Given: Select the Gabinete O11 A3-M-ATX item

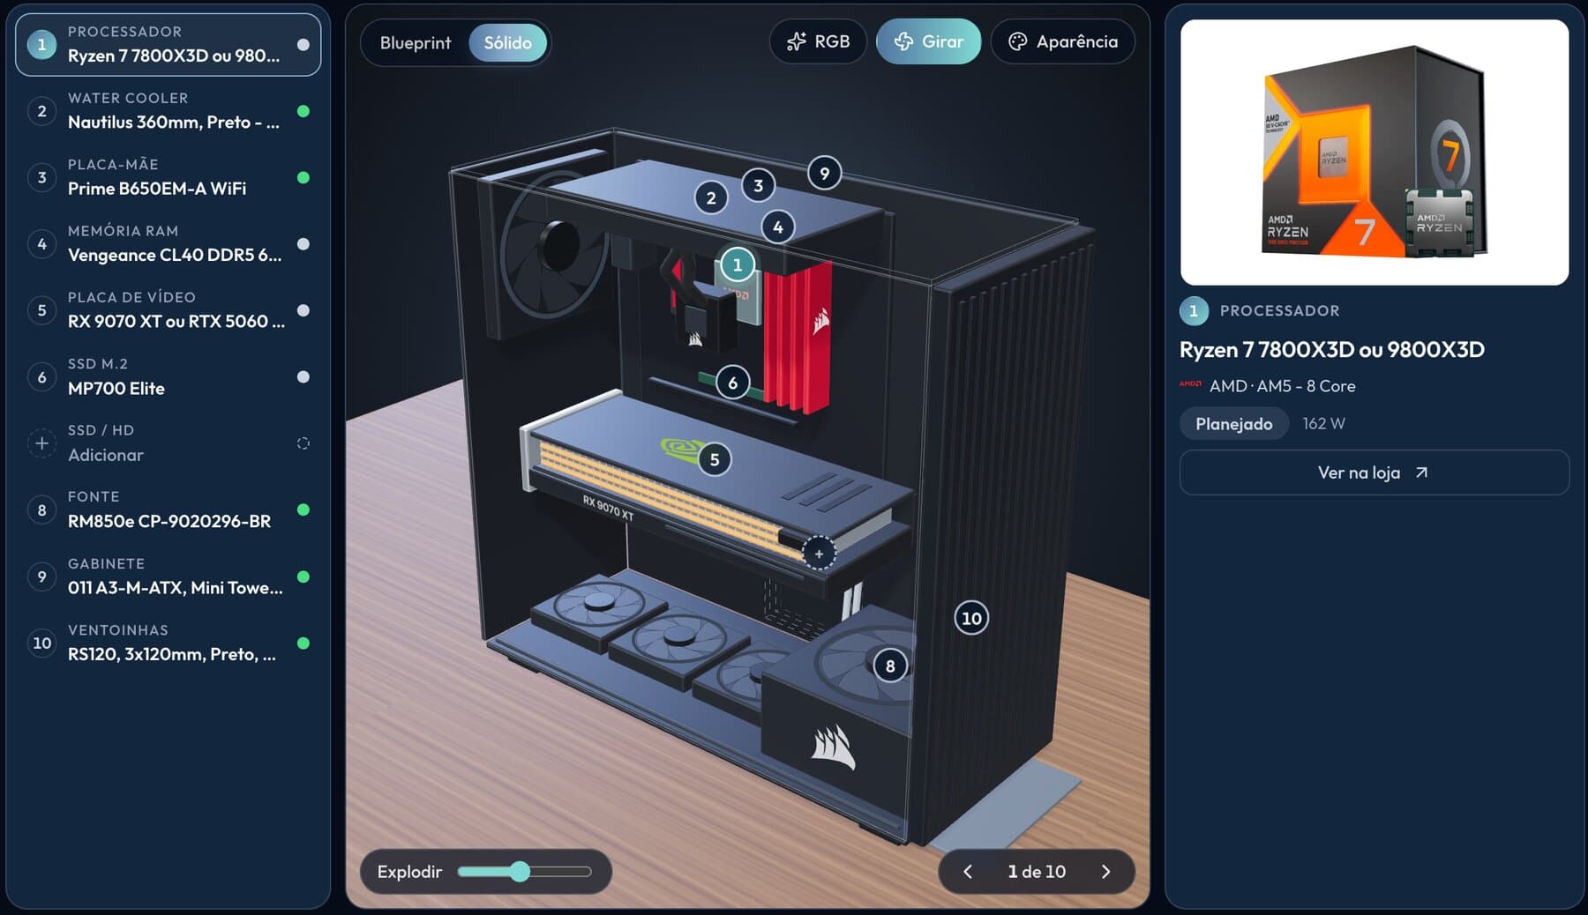Looking at the screenshot, I should coord(169,577).
